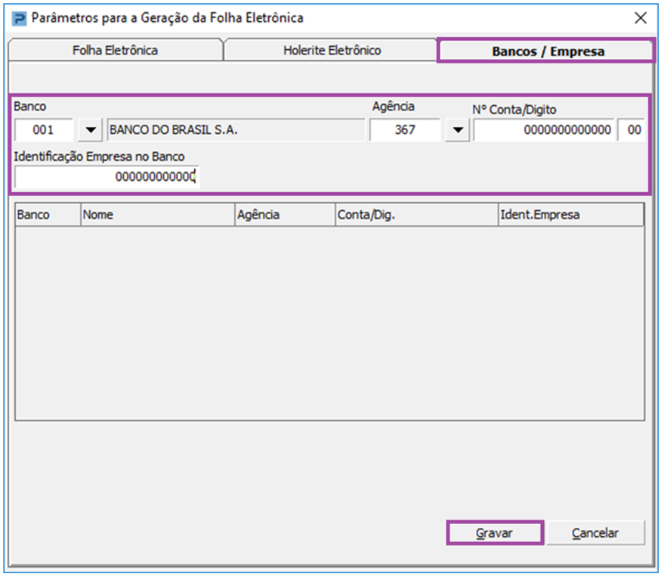The height and width of the screenshot is (577, 661).
Task: Focus the Identificação Empresa no Banco field
Action: [x=106, y=176]
